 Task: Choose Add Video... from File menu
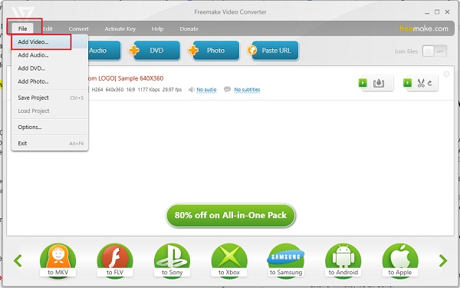coord(50,41)
